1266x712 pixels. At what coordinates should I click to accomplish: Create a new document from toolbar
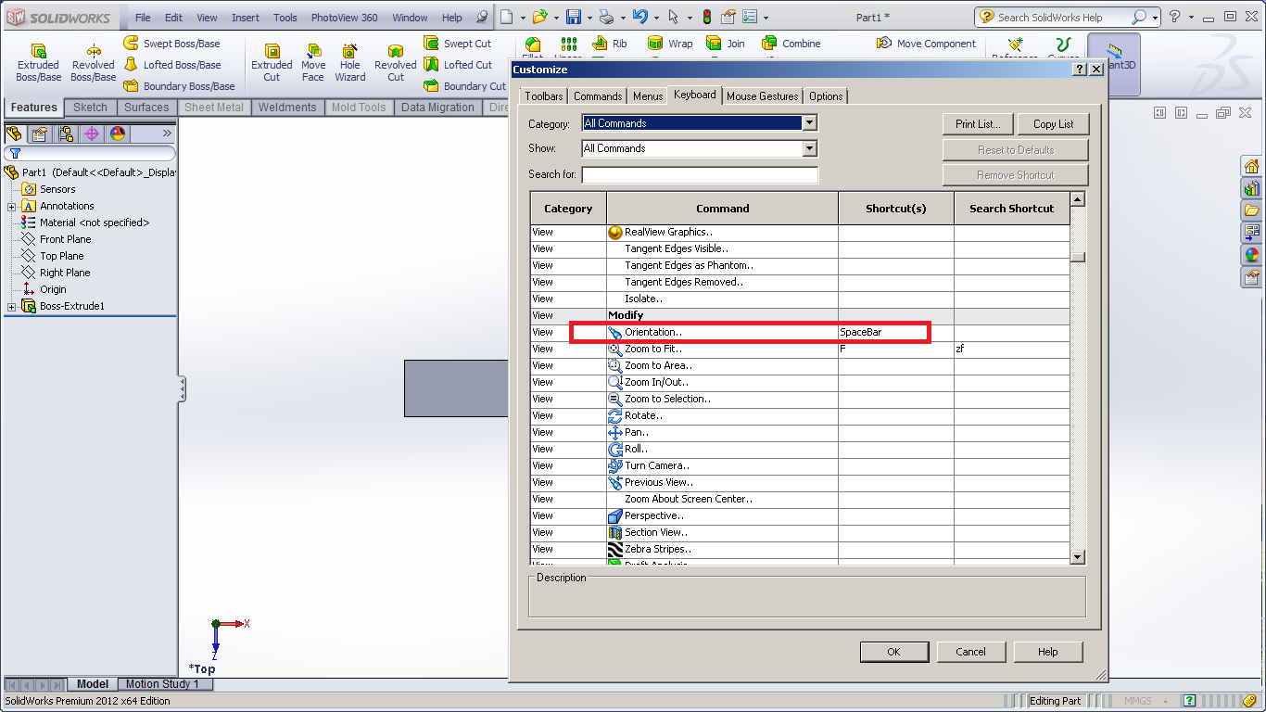coord(506,17)
